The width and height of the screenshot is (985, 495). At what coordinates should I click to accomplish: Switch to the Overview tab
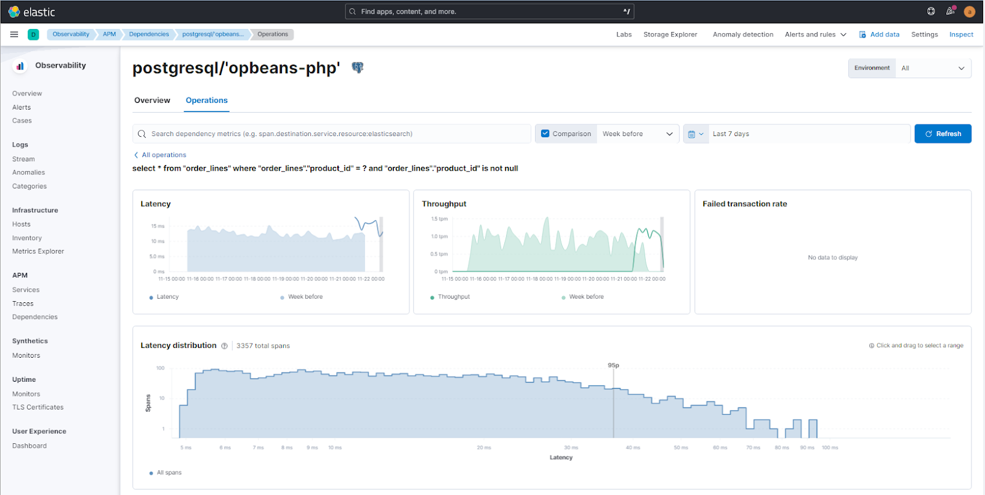(x=152, y=100)
